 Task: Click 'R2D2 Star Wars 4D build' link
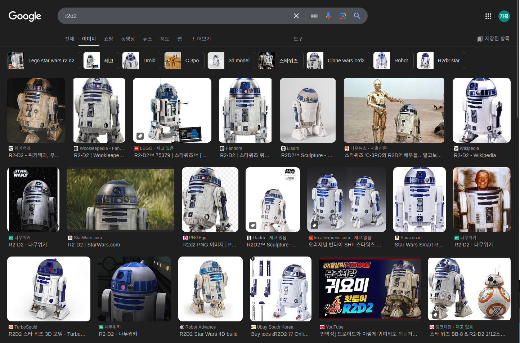click(x=209, y=334)
